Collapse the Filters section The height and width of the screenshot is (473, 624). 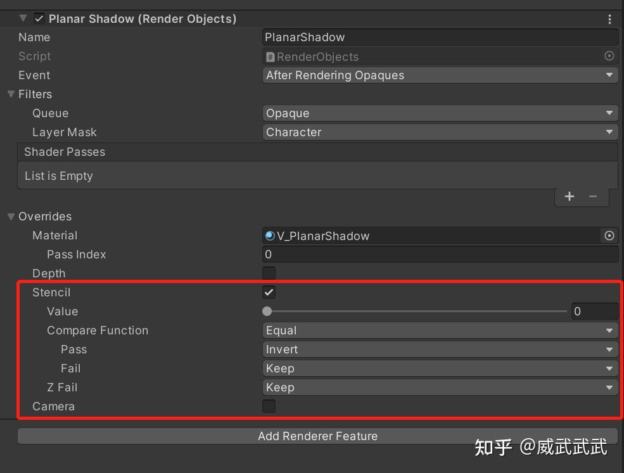click(x=10, y=94)
